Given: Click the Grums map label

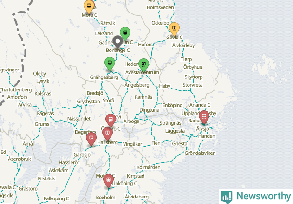Looking at the screenshot, I should (42, 124).
